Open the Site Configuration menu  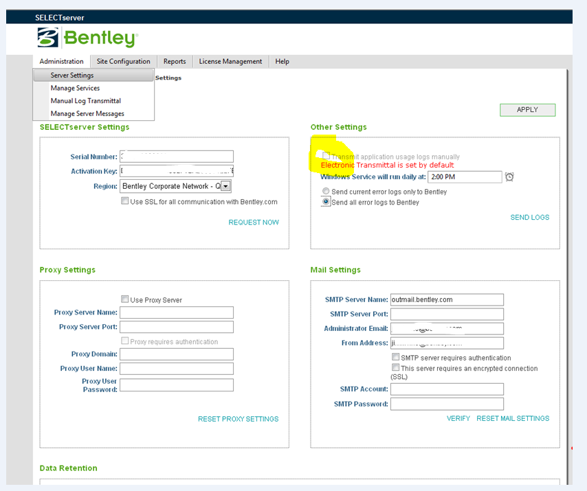coord(124,61)
